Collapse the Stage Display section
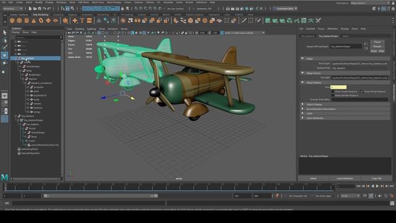 pyautogui.click(x=303, y=82)
